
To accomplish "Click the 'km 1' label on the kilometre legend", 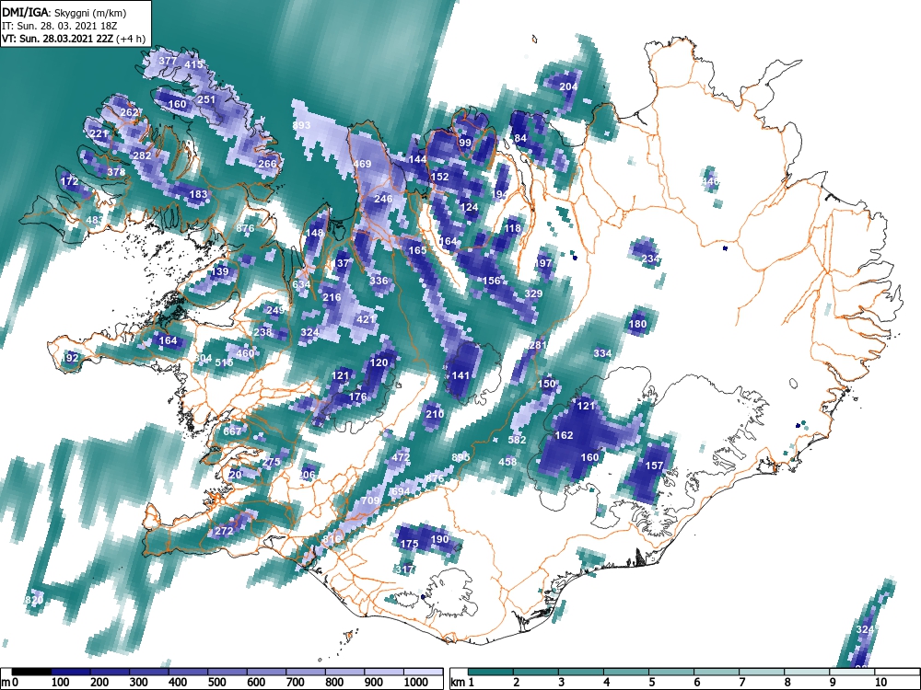I will pos(462,682).
